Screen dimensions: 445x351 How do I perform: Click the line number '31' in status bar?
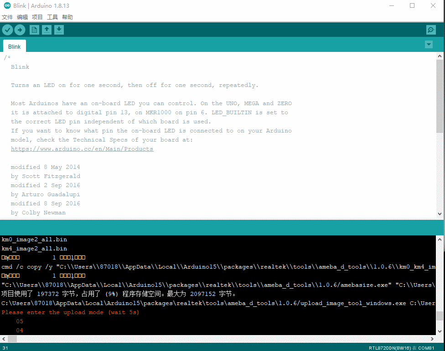tap(5, 348)
